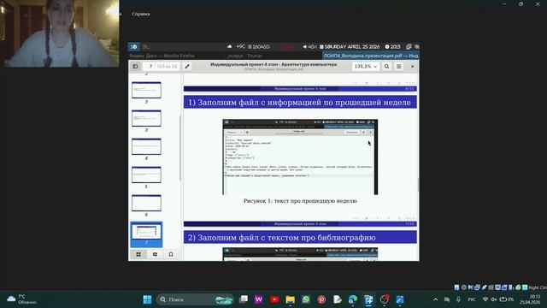Open File Explorer from the taskbar
547x308 pixels.
pos(291,299)
